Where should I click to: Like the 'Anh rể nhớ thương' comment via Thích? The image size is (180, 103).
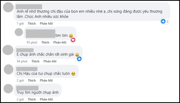coord(32,24)
